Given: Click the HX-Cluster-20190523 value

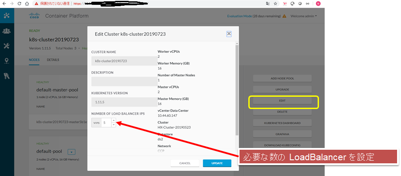Looking at the screenshot, I should pos(174,127).
